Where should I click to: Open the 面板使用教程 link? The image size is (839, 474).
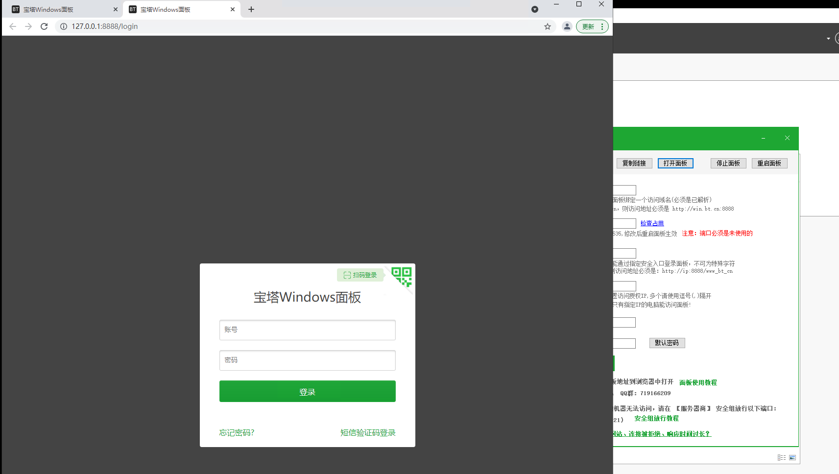[698, 382]
